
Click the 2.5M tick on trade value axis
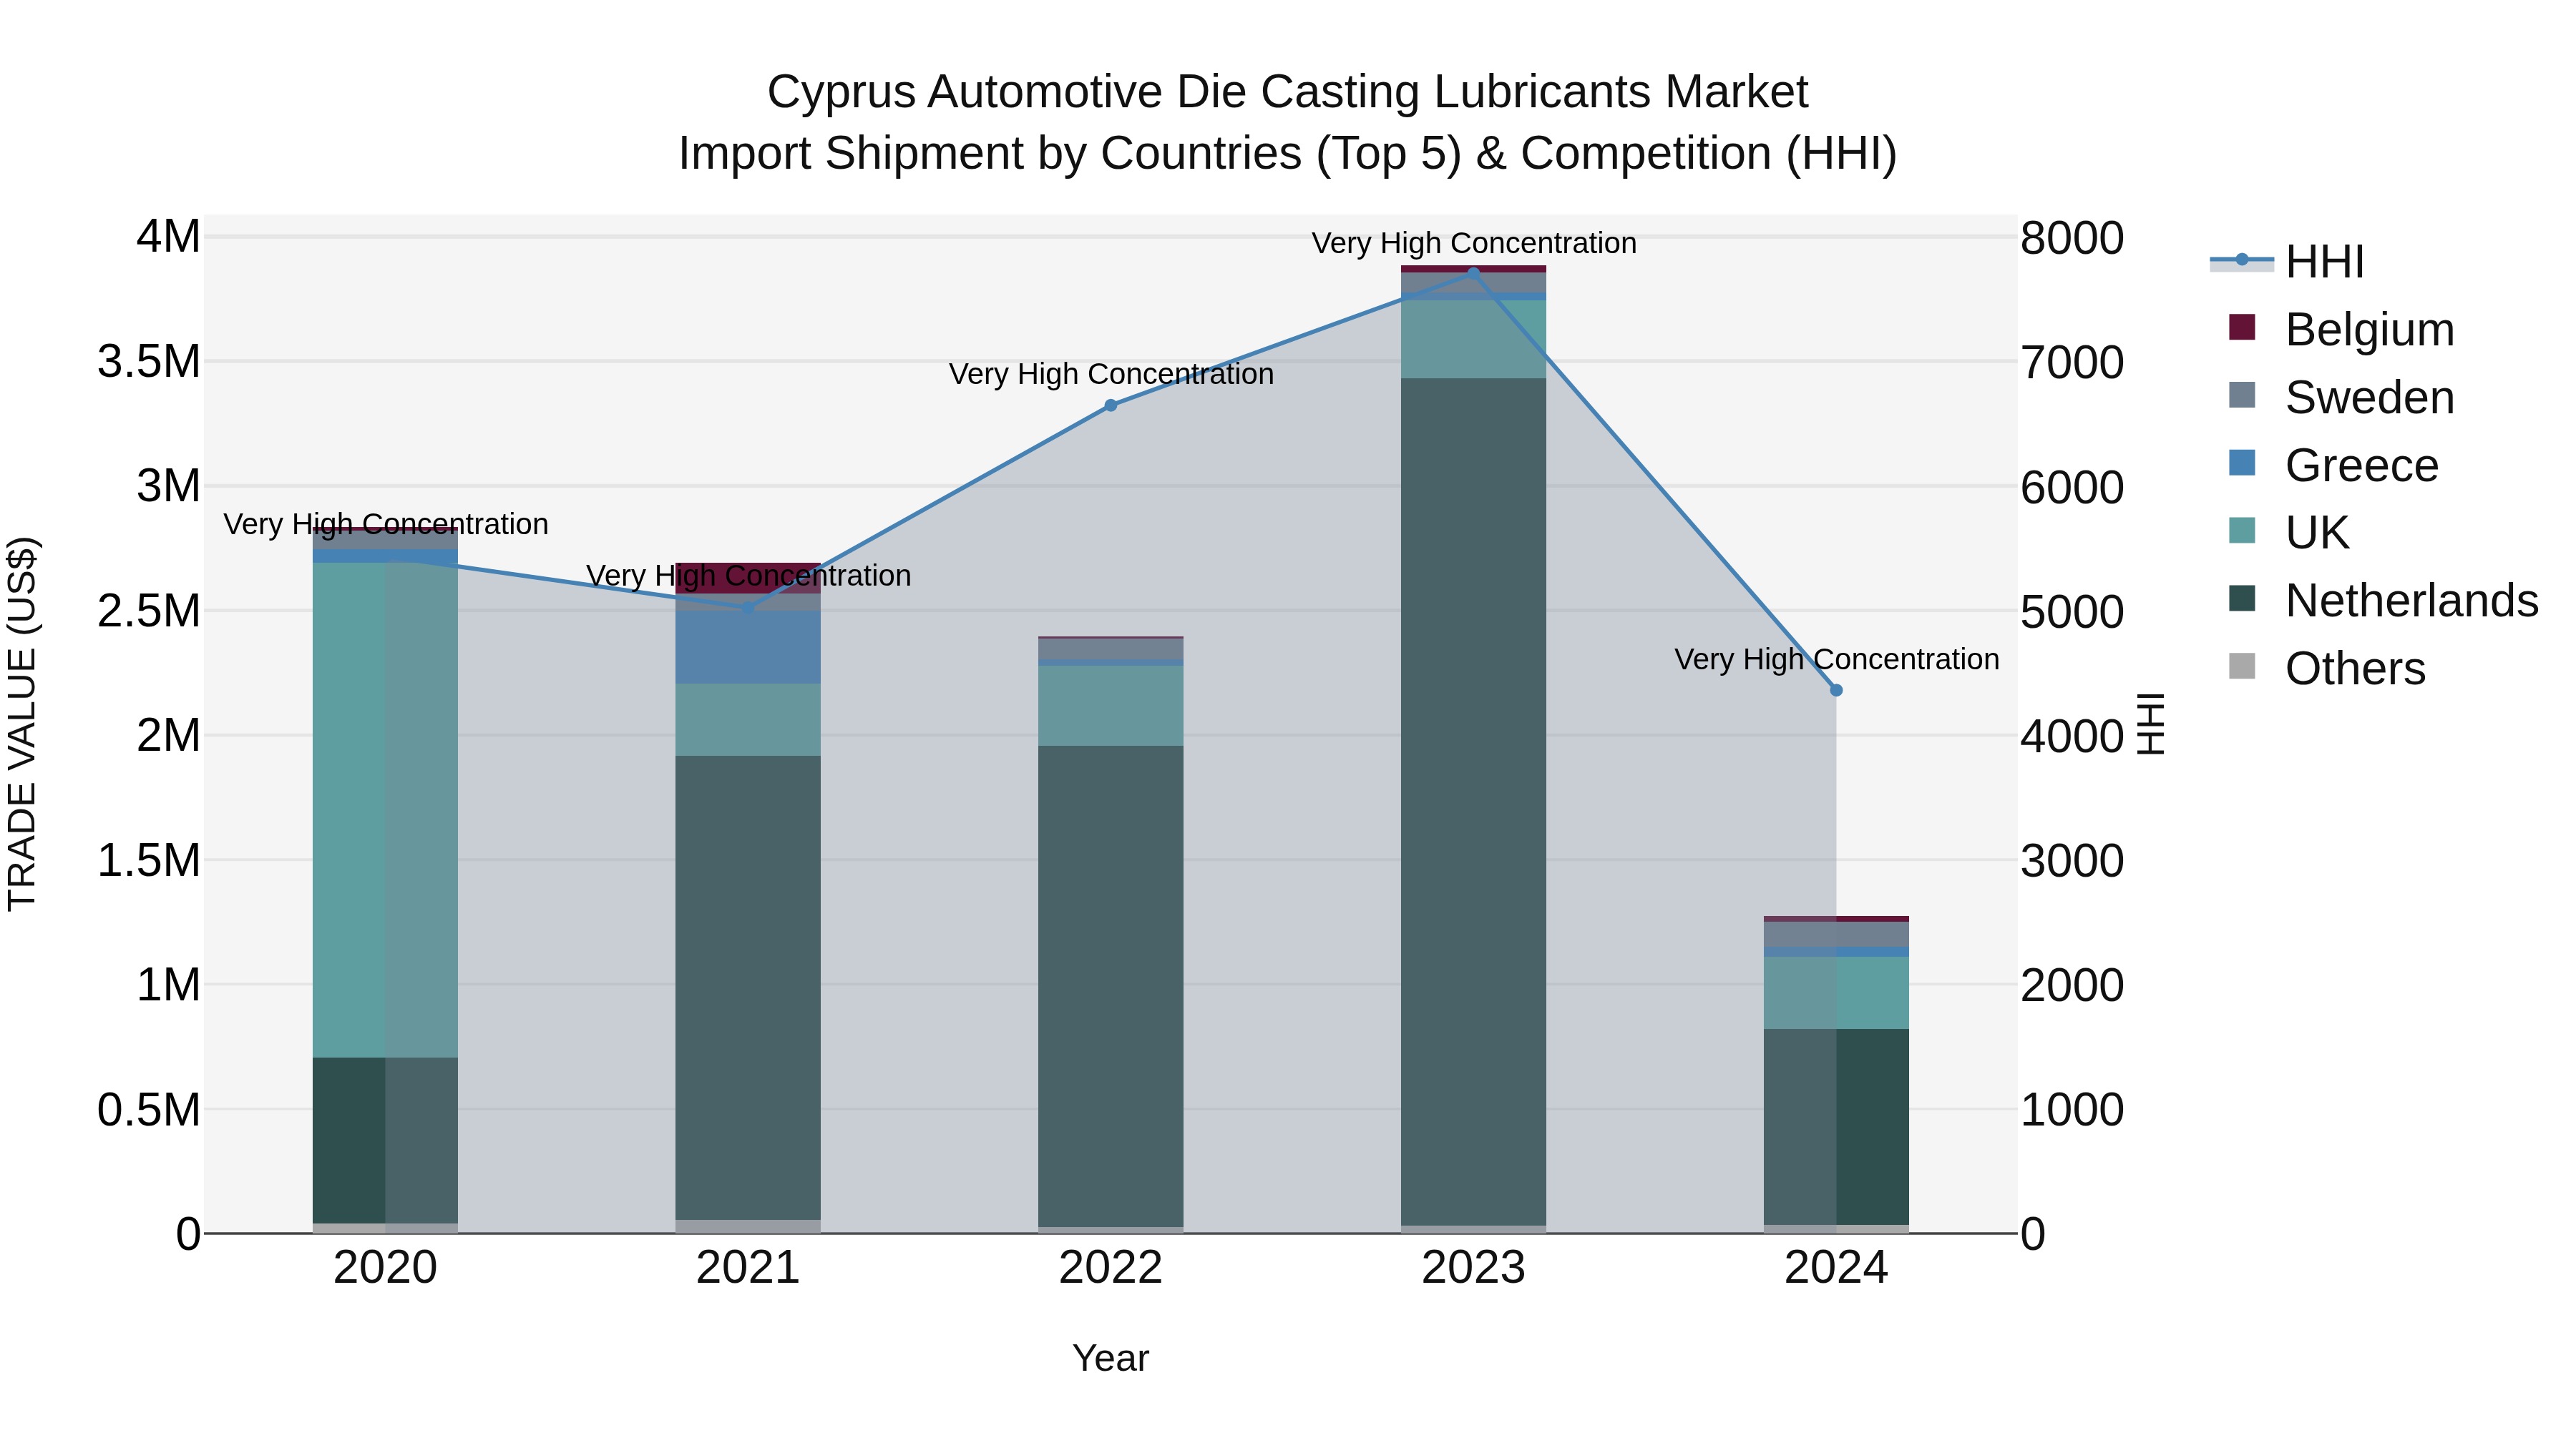(149, 611)
